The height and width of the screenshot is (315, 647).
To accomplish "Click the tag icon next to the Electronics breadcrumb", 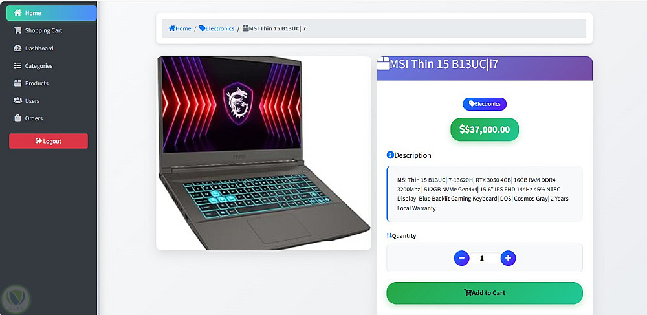I will 202,28.
